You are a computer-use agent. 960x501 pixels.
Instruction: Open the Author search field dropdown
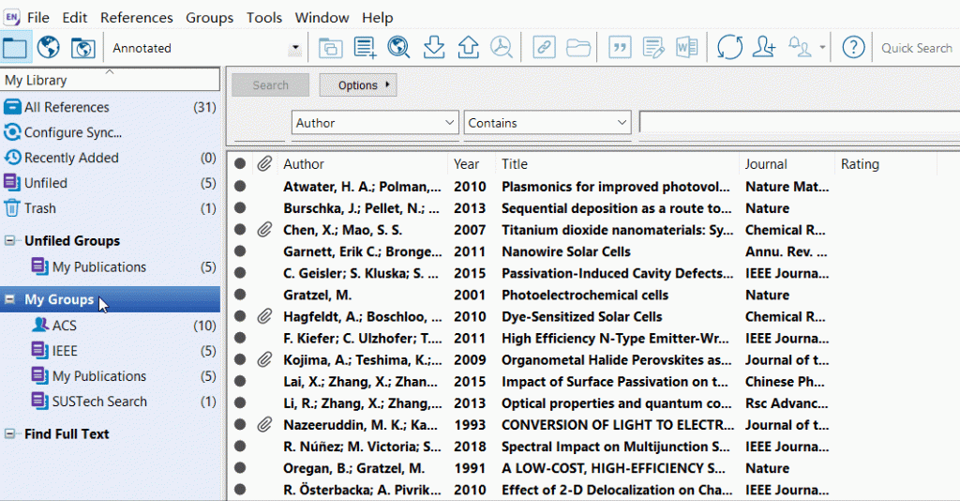point(448,123)
